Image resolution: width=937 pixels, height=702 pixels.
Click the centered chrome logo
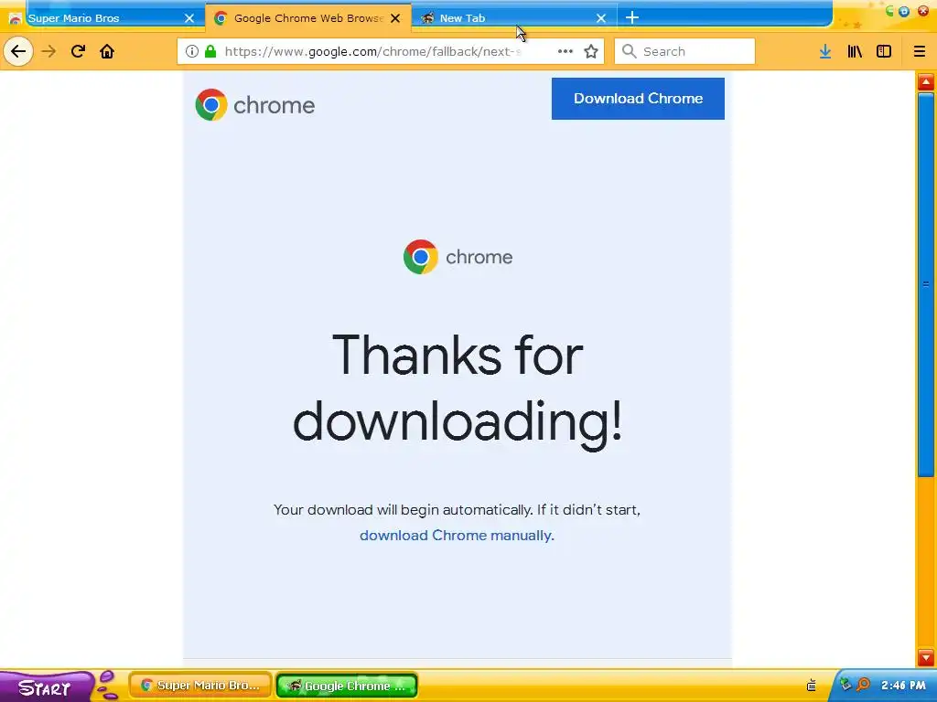[x=458, y=257]
